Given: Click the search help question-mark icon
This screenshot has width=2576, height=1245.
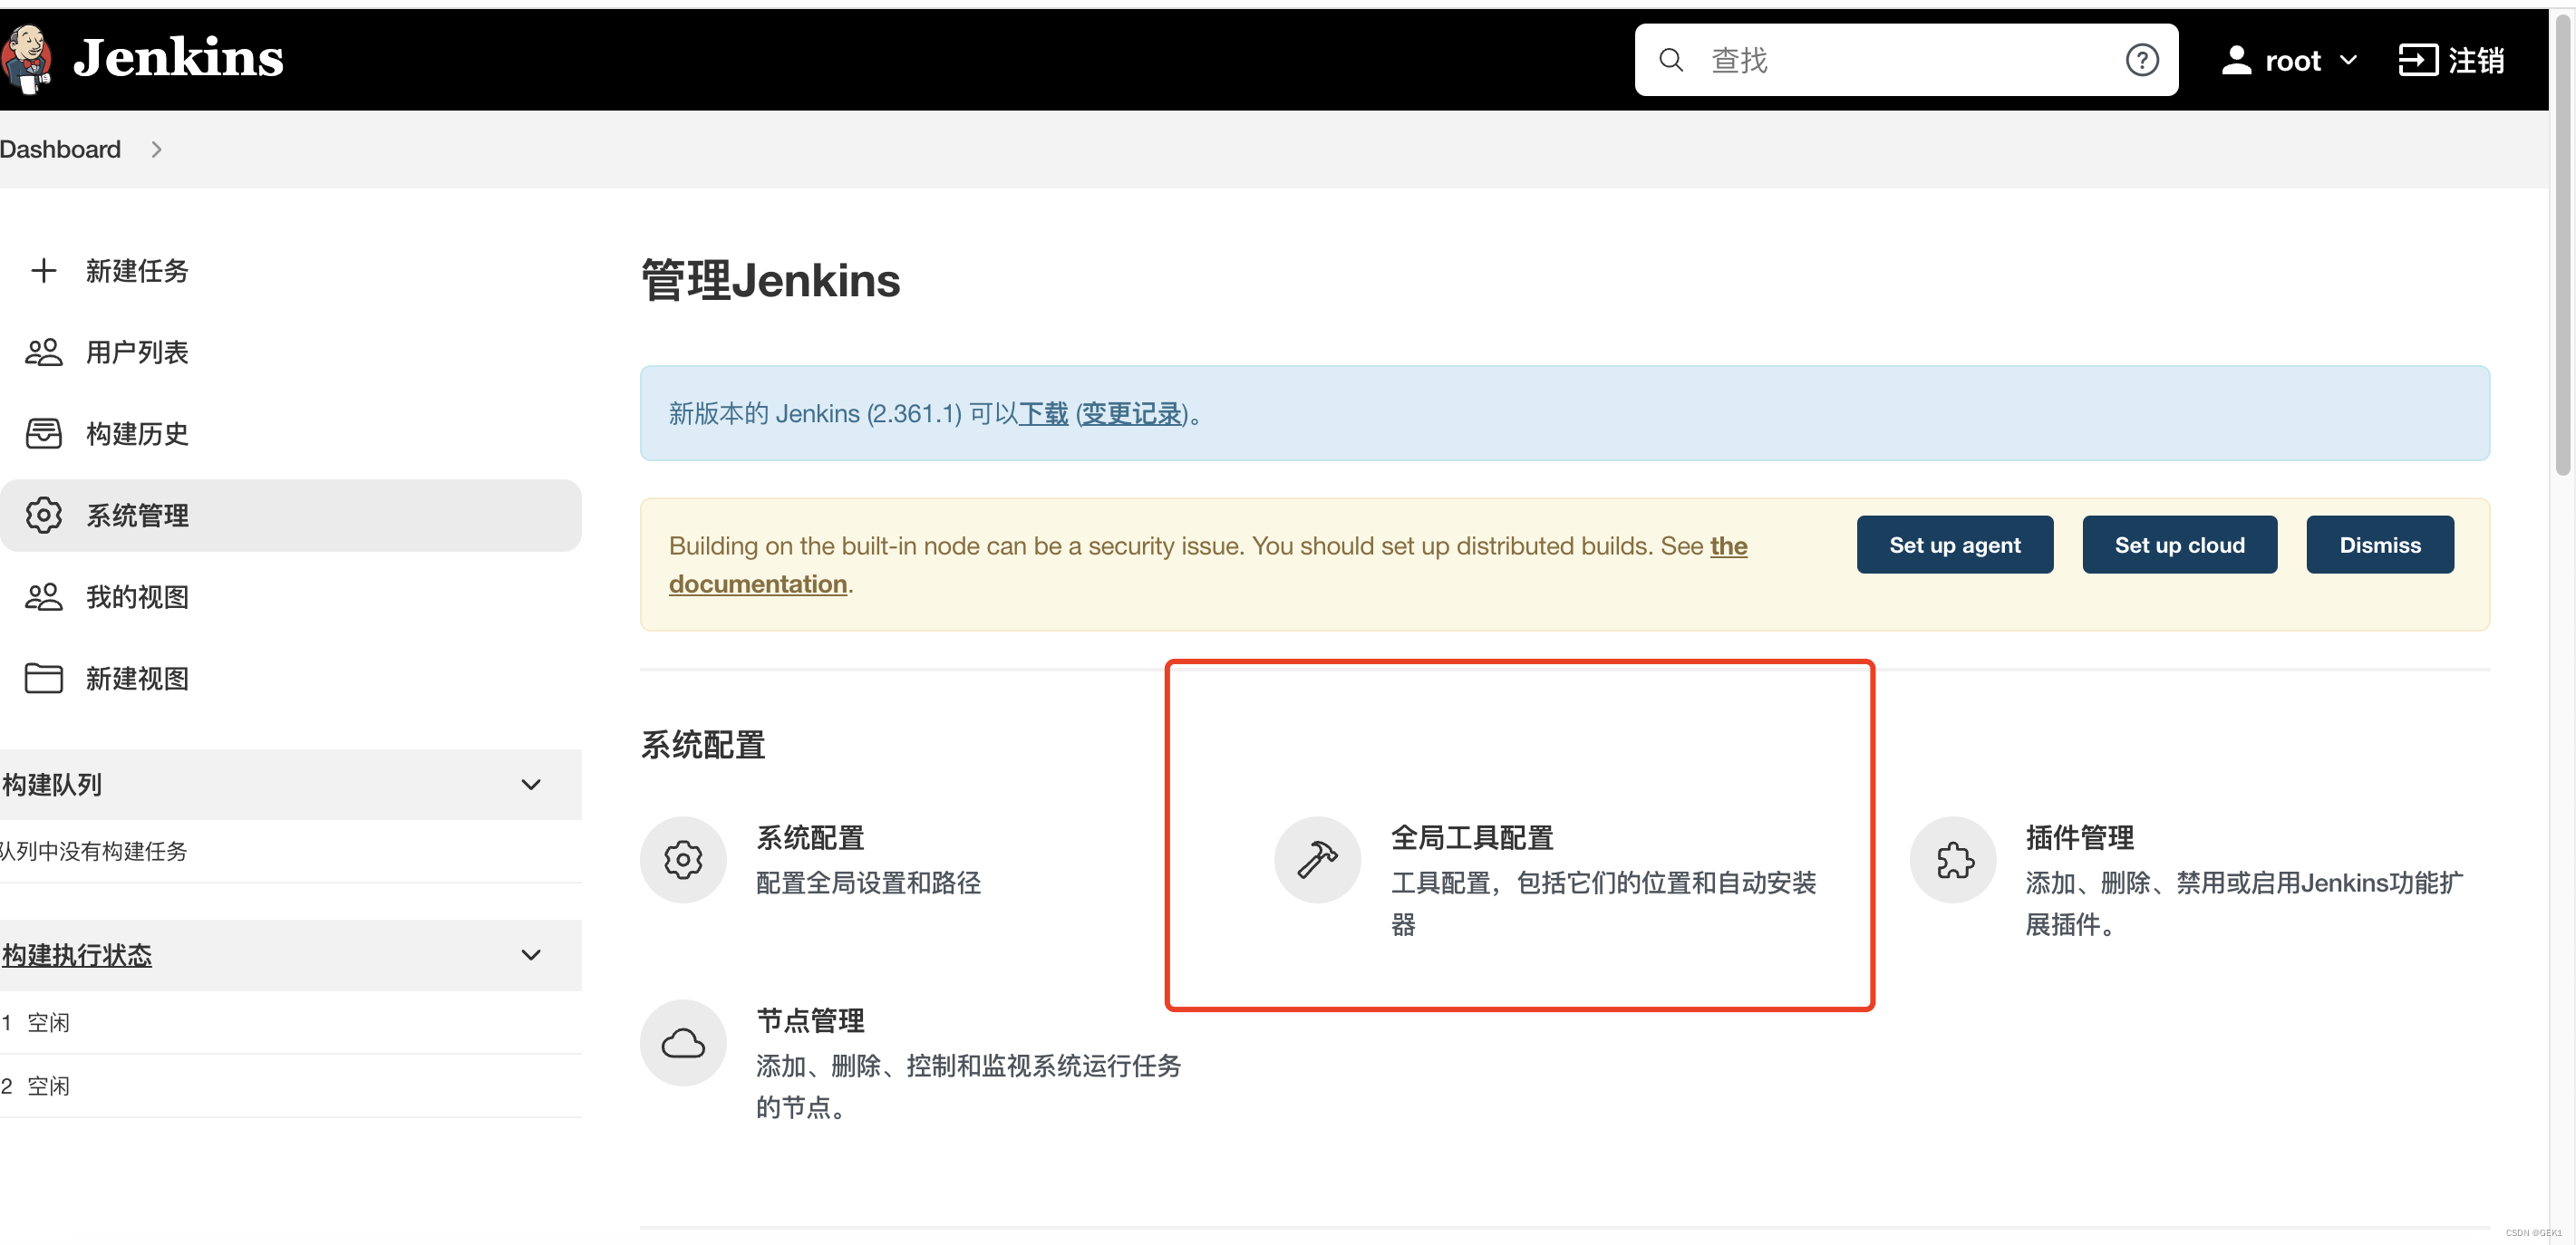Looking at the screenshot, I should click(2141, 60).
